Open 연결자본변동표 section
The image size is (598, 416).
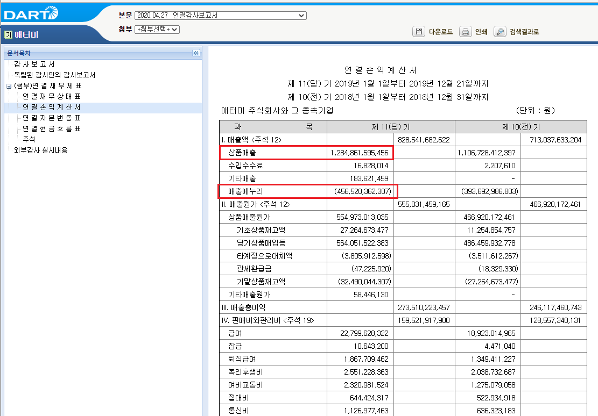(x=52, y=118)
